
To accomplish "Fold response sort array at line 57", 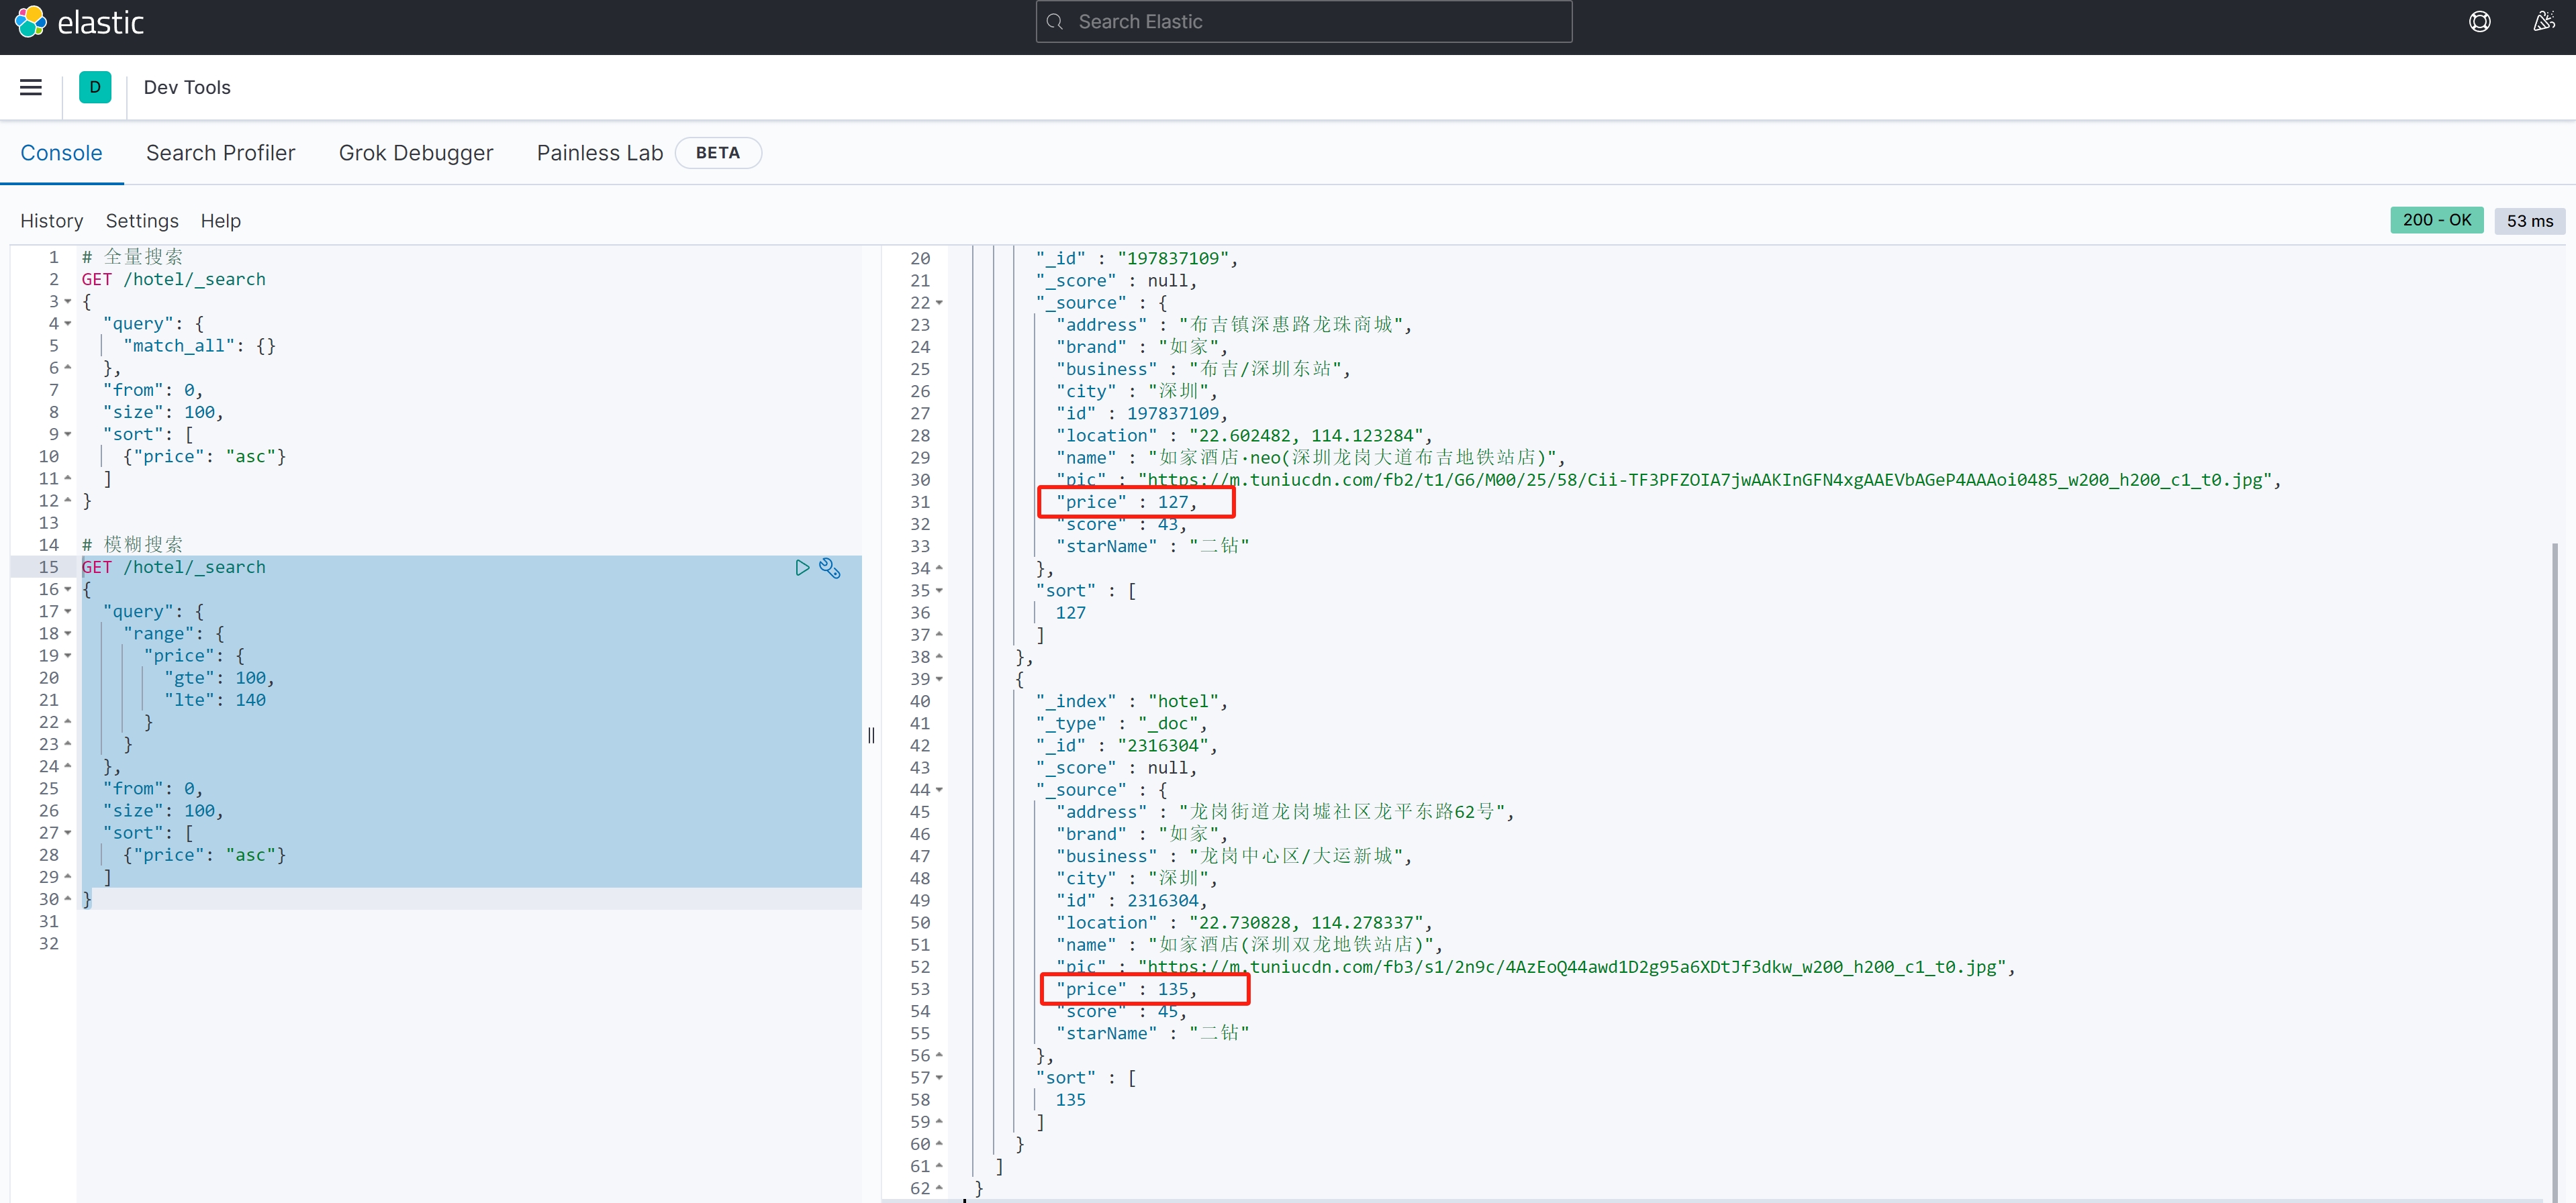I will point(939,1078).
